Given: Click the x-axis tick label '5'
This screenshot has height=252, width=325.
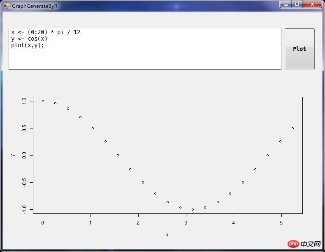Looking at the screenshot, I should click(281, 223).
